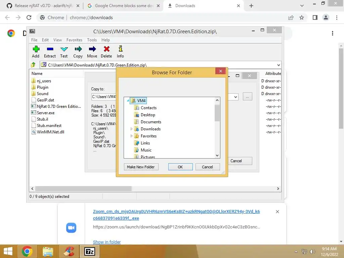Click the Zoom download file icon
The width and height of the screenshot is (344, 258).
point(71,228)
